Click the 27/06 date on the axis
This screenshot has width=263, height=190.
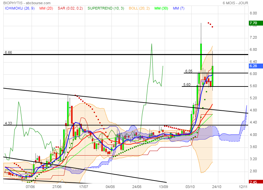coord(57,187)
